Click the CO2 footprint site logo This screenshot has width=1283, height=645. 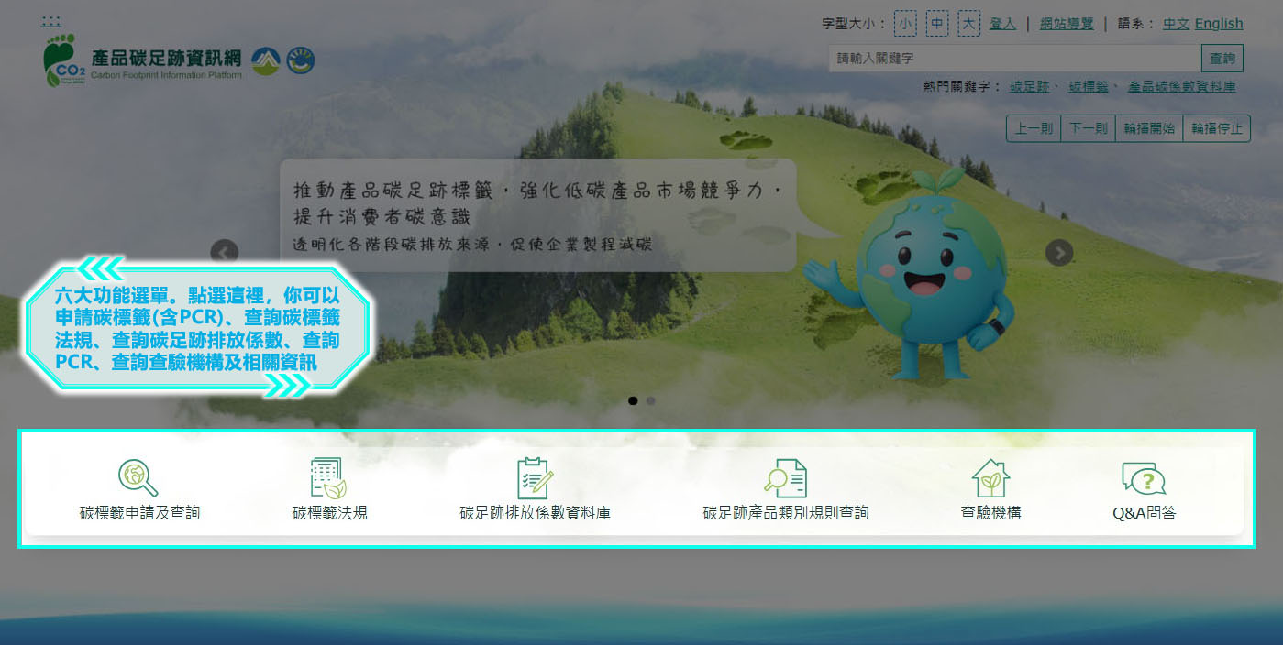[65, 60]
